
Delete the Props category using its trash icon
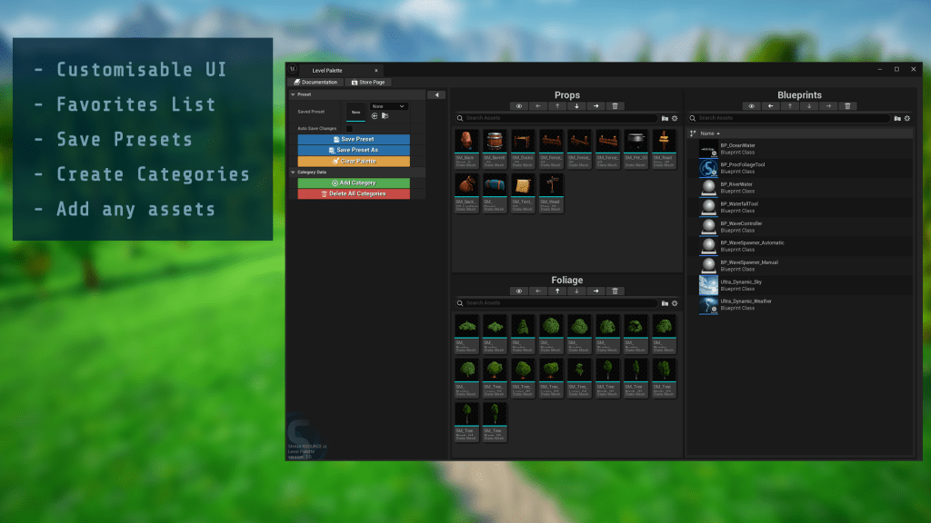point(616,106)
